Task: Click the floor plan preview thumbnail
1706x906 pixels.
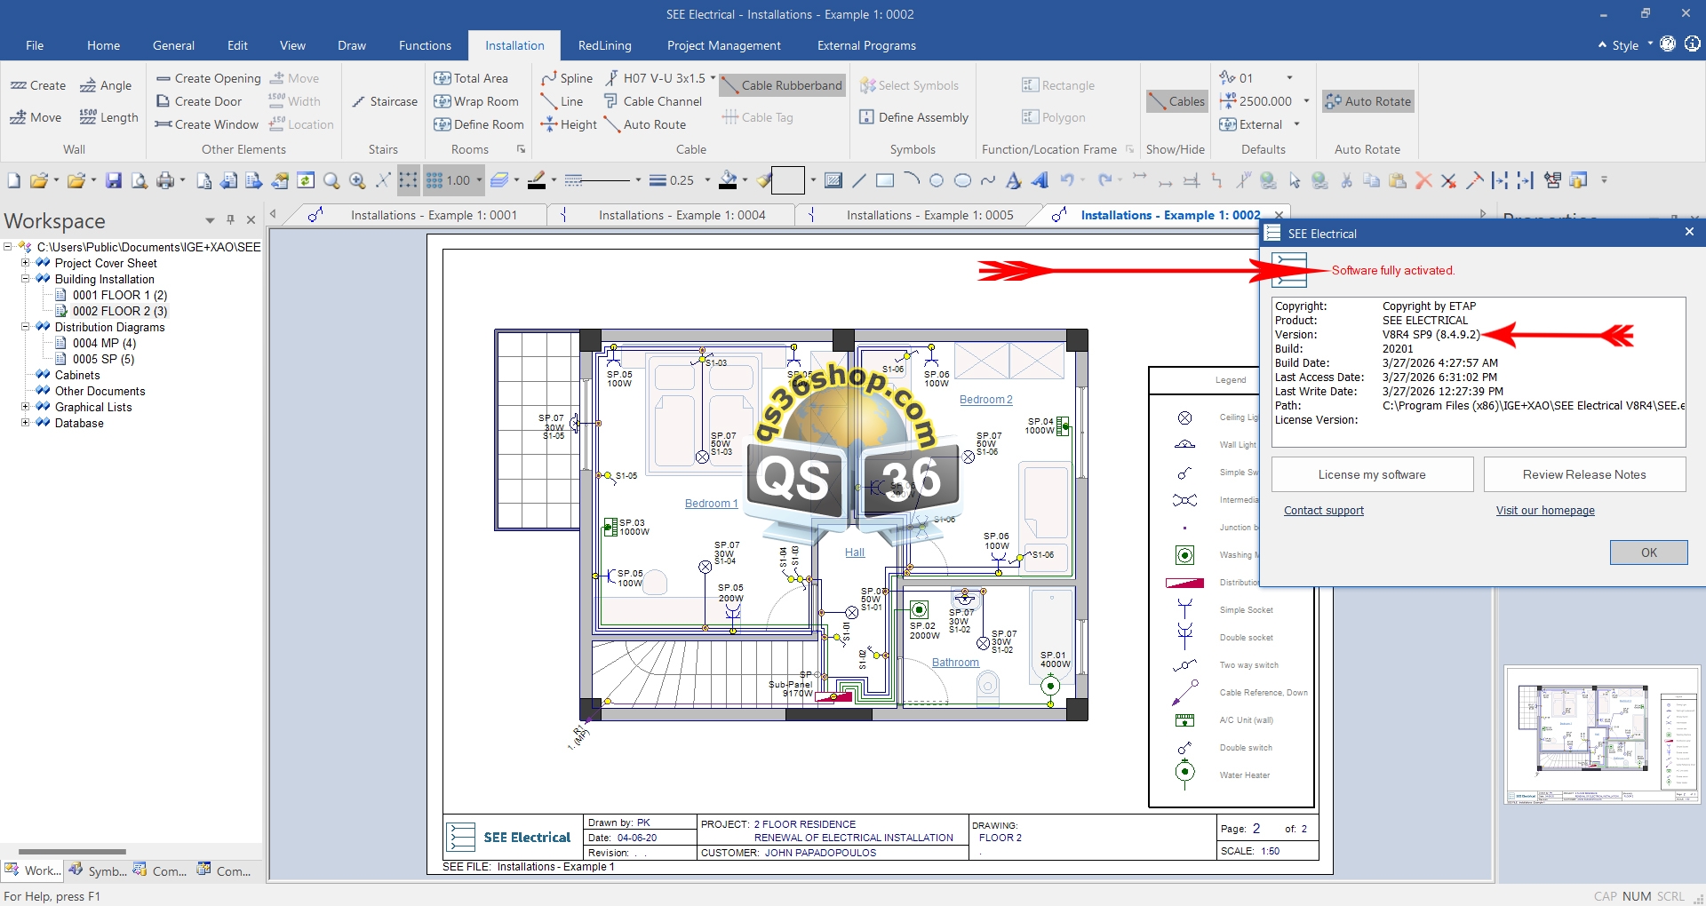Action: (1601, 735)
